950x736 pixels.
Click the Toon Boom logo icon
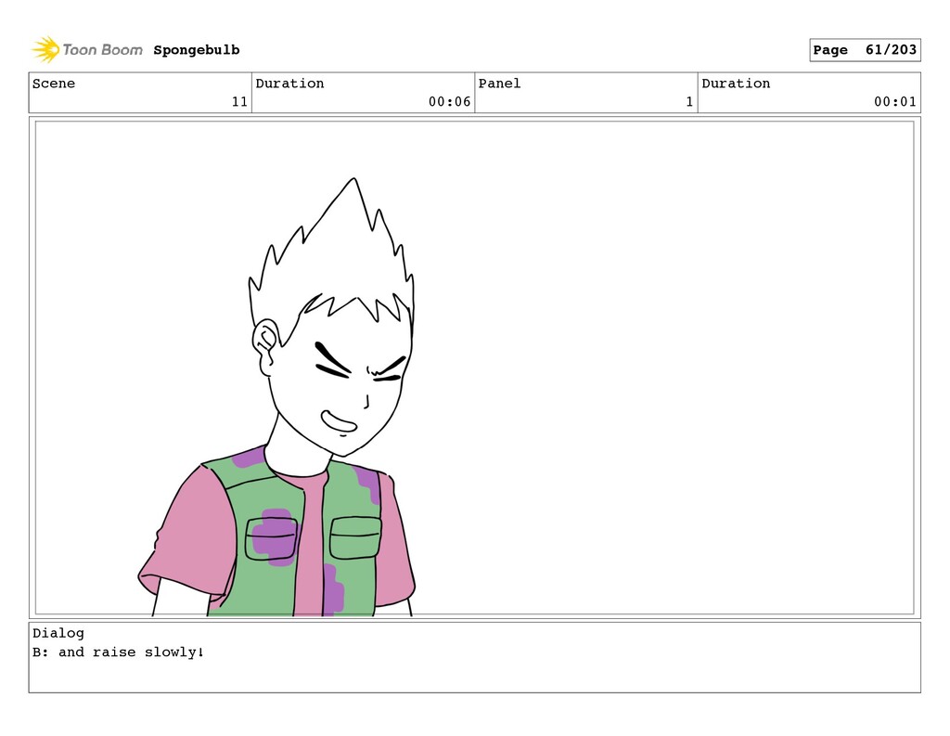point(46,50)
